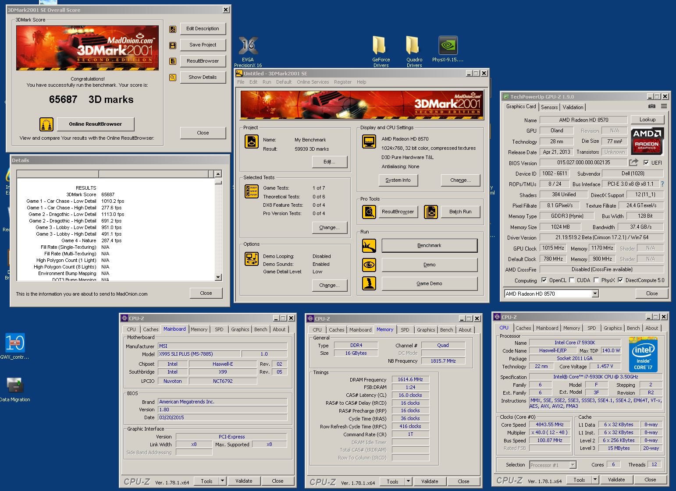
Task: Select Caches tab in Memory CPU-Z window
Action: [x=337, y=330]
